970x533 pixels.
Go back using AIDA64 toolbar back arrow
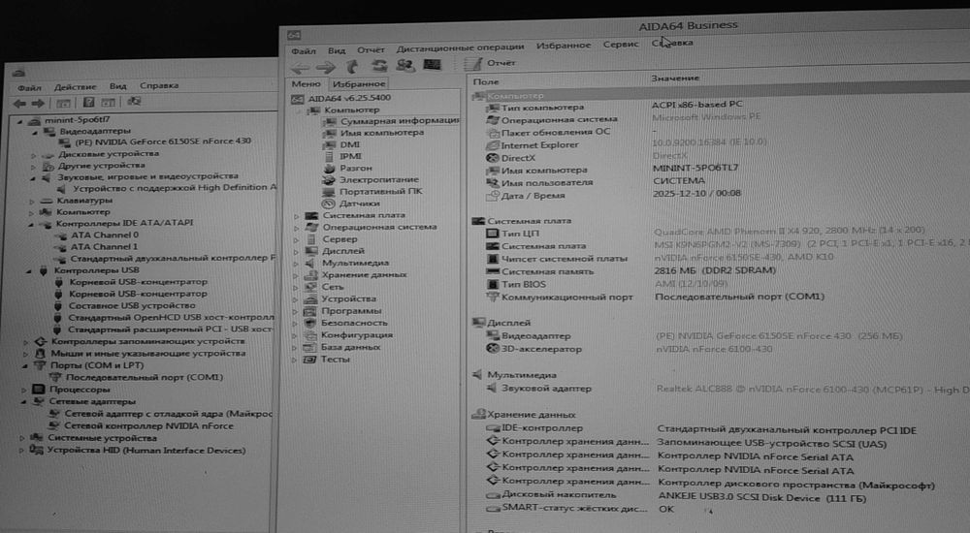point(300,67)
